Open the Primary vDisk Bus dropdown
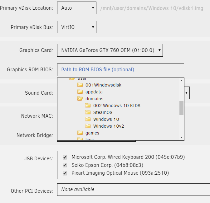 tap(77, 27)
